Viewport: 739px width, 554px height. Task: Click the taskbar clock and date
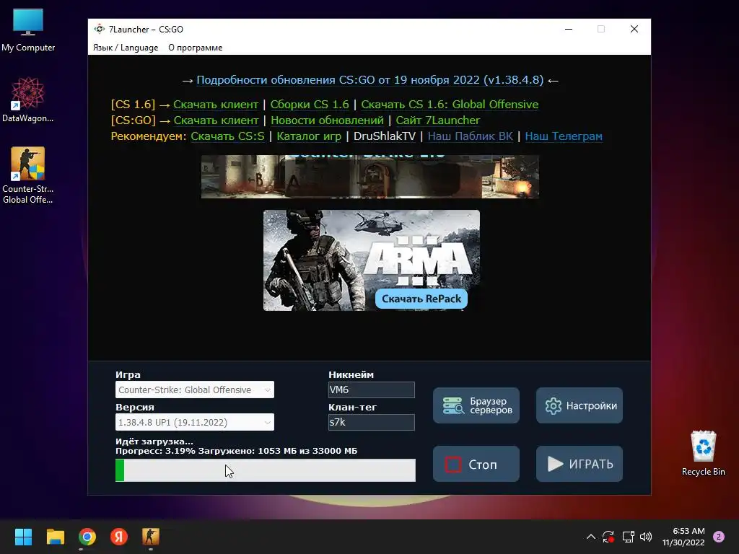pyautogui.click(x=684, y=537)
